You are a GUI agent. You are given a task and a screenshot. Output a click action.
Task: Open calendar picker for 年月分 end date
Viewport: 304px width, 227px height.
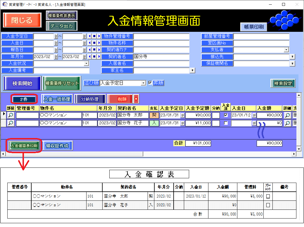point(84,57)
